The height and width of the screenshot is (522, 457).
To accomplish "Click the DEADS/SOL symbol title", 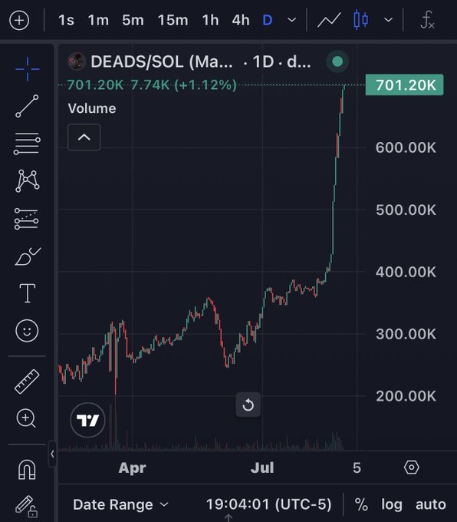I will 162,61.
